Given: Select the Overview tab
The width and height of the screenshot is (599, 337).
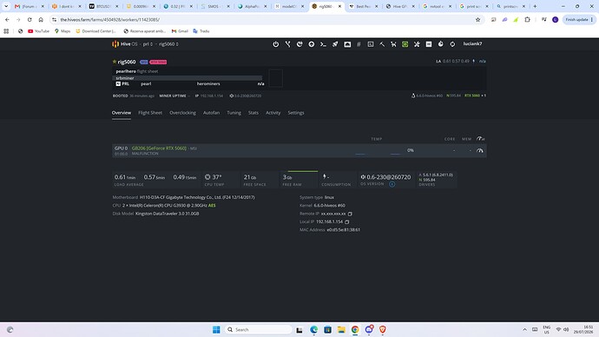Looking at the screenshot, I should [122, 113].
